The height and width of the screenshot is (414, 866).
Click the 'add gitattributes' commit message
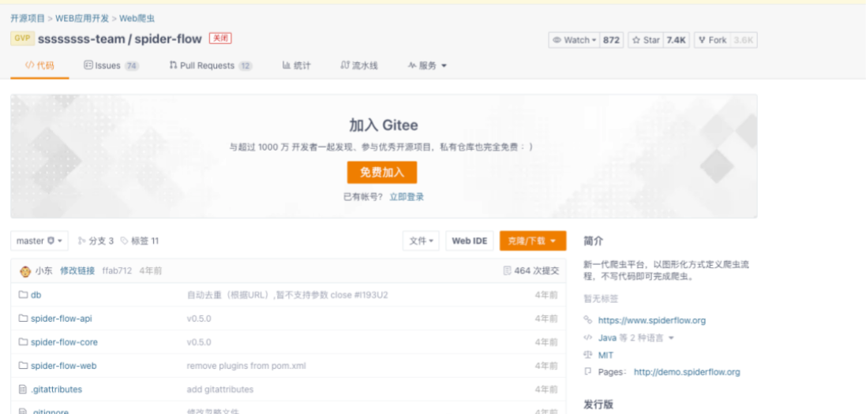click(x=220, y=390)
